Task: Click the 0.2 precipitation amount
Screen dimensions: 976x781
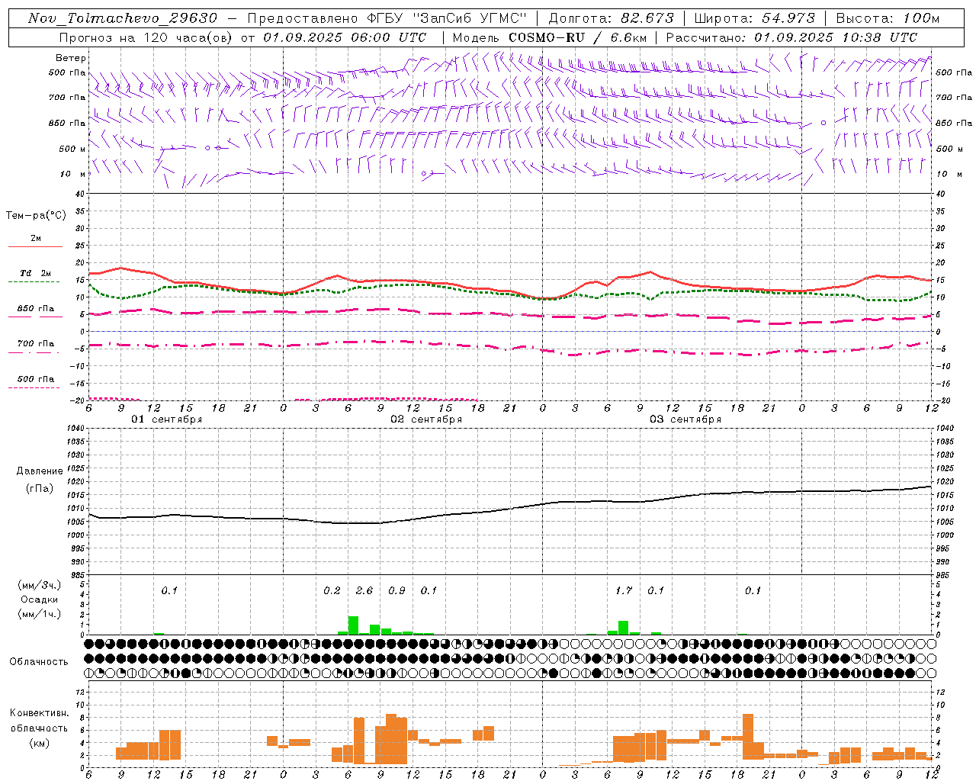Action: [x=332, y=590]
